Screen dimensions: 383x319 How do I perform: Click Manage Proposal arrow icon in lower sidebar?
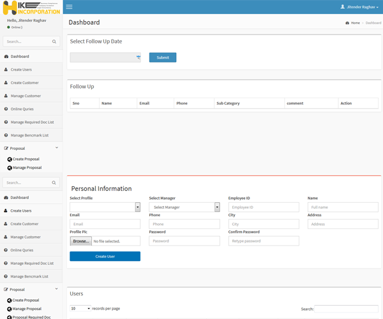[10, 309]
